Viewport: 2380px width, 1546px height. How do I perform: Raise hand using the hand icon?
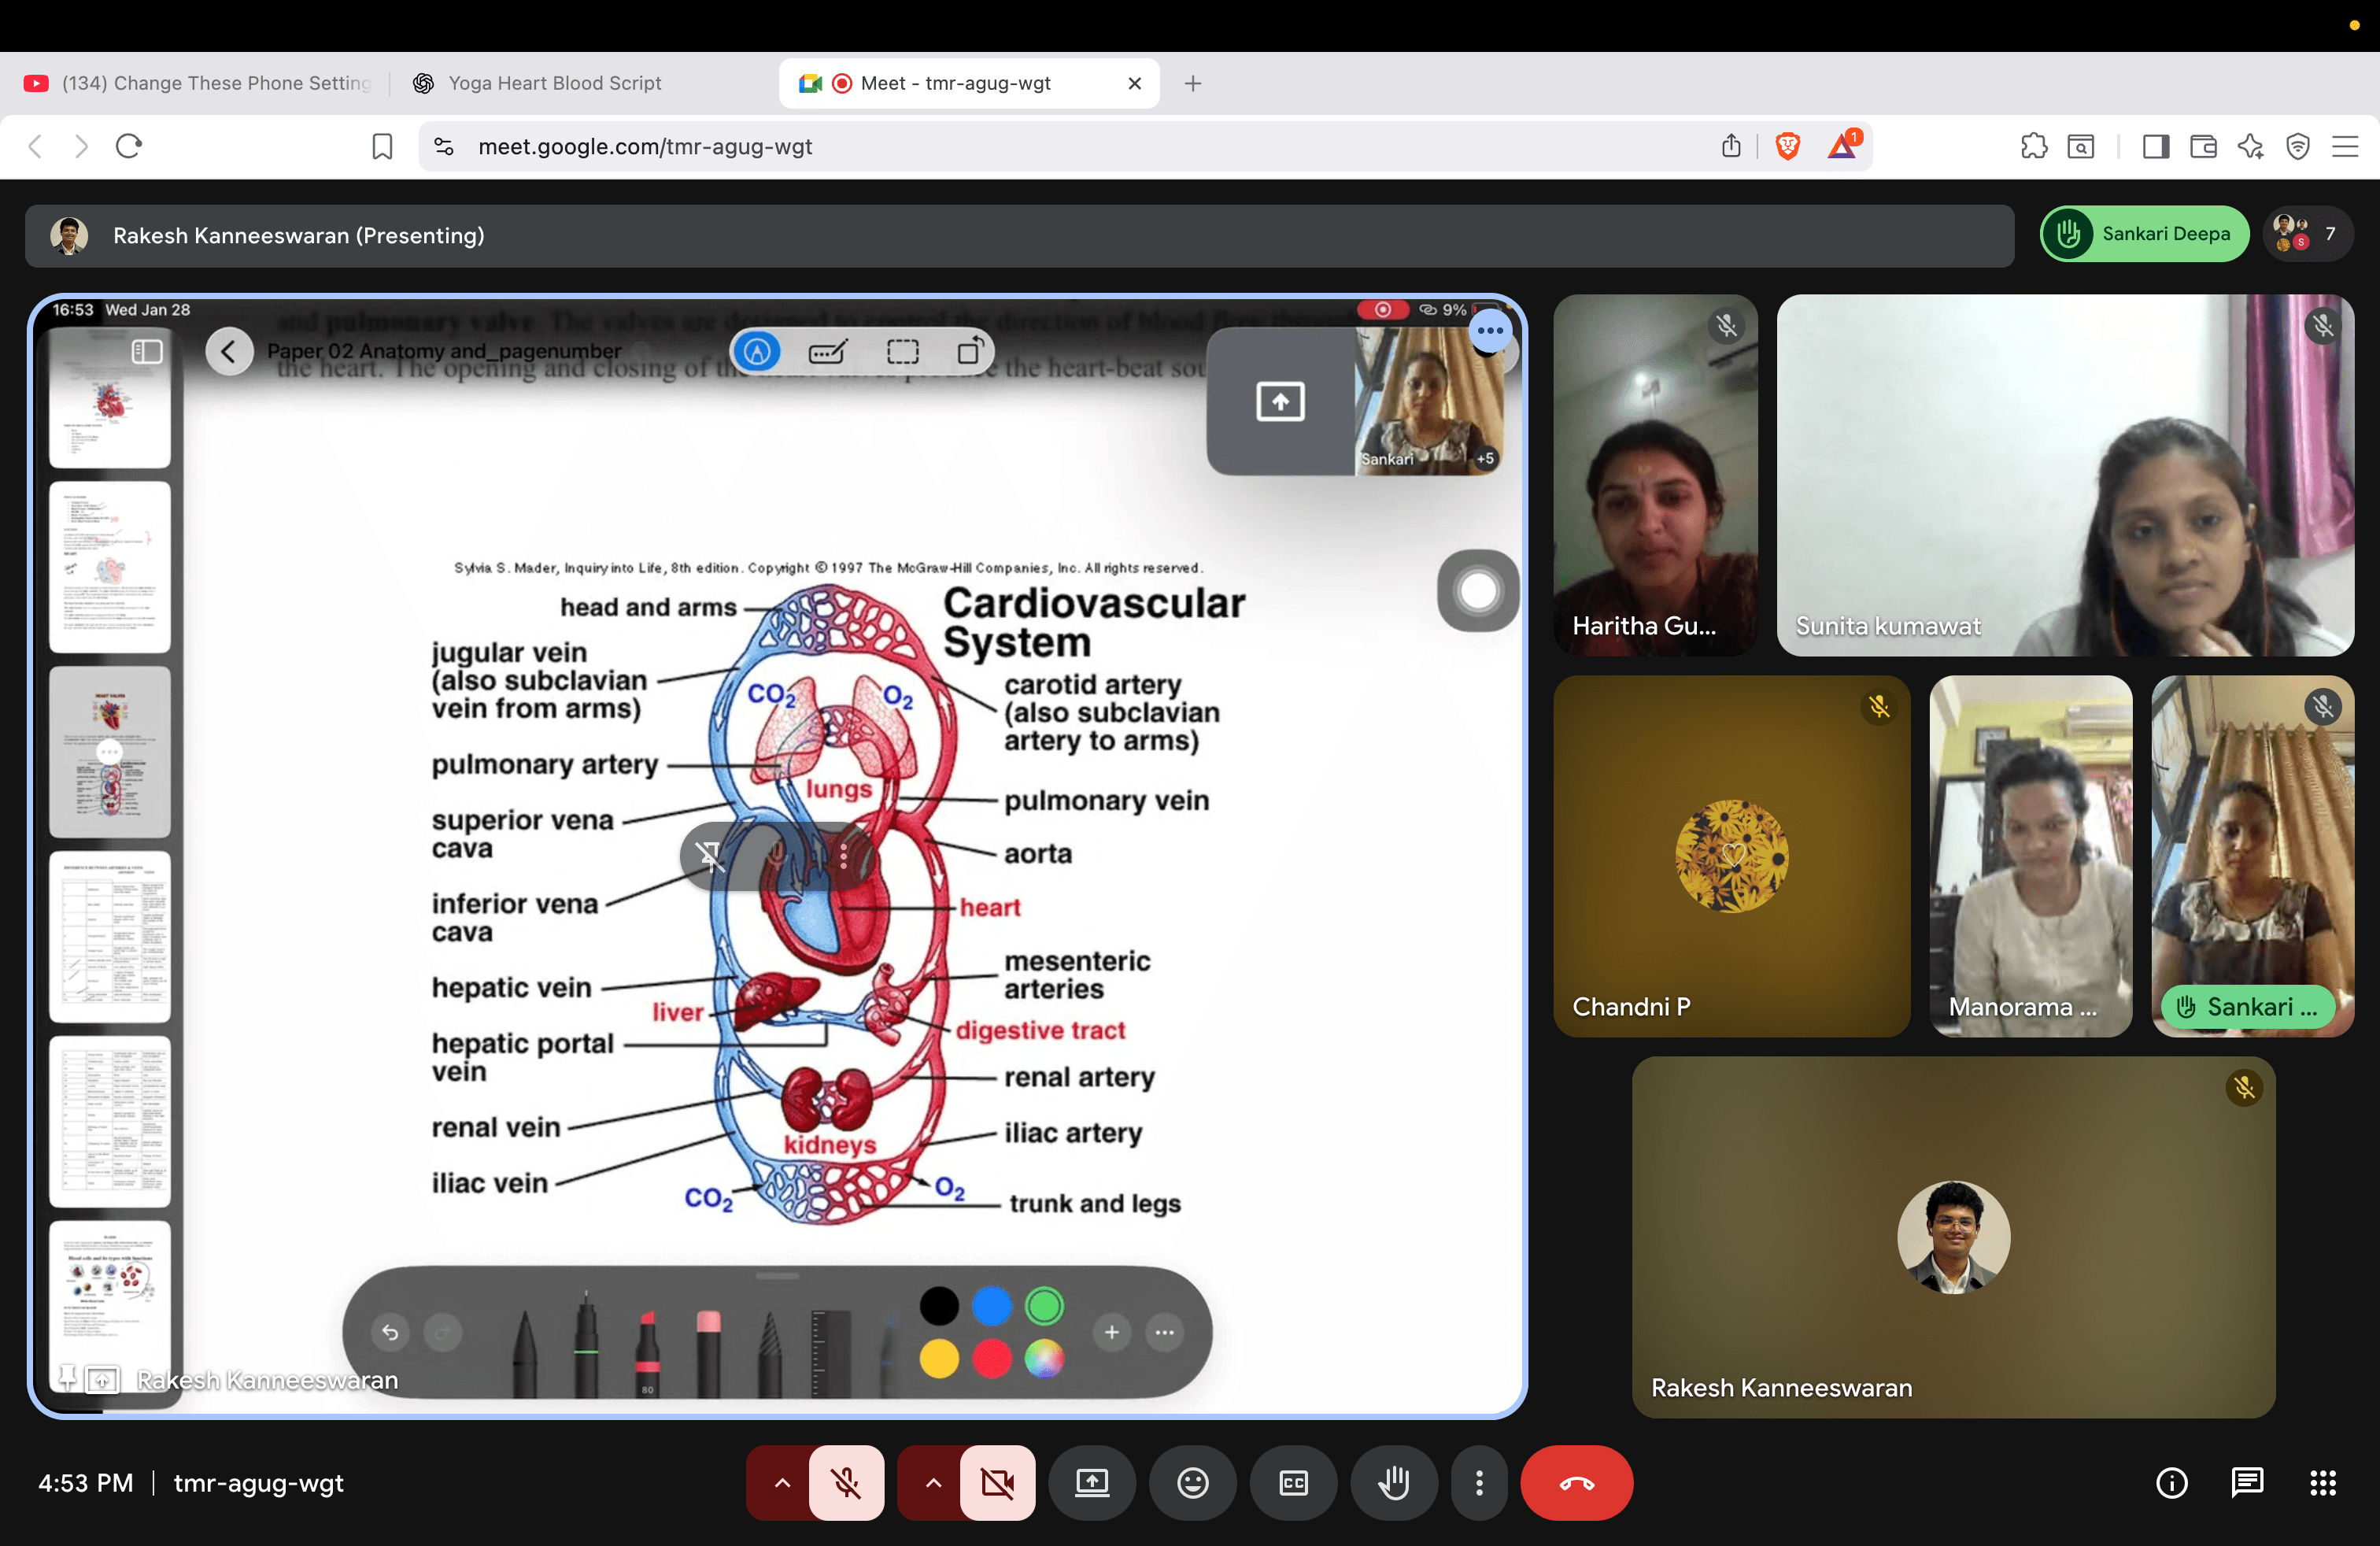(1394, 1483)
